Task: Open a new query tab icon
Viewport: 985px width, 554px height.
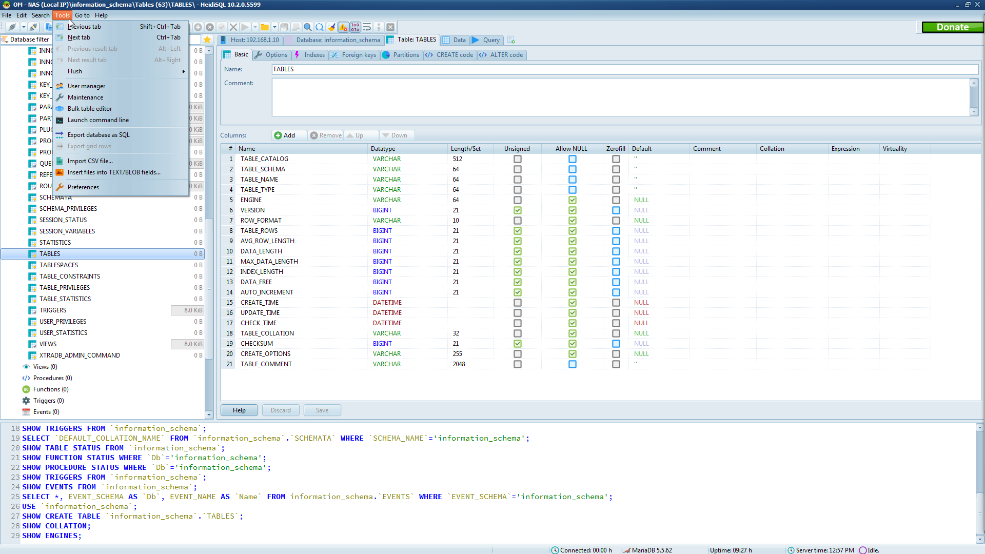Action: point(511,40)
